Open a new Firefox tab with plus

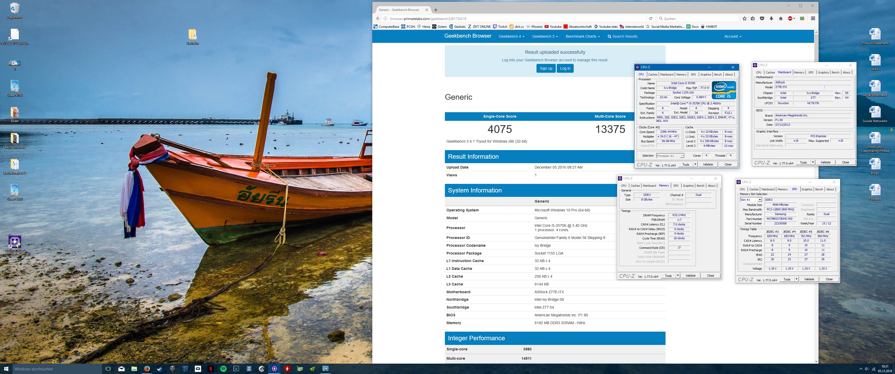click(436, 10)
